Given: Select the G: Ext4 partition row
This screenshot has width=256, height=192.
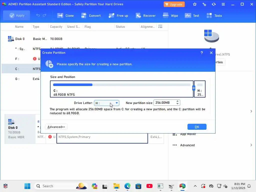Looking at the screenshot, I should (21, 79).
